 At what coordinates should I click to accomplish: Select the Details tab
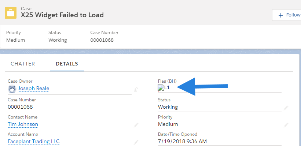(x=67, y=64)
